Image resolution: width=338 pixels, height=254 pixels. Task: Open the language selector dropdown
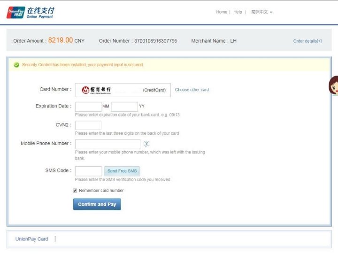(261, 12)
